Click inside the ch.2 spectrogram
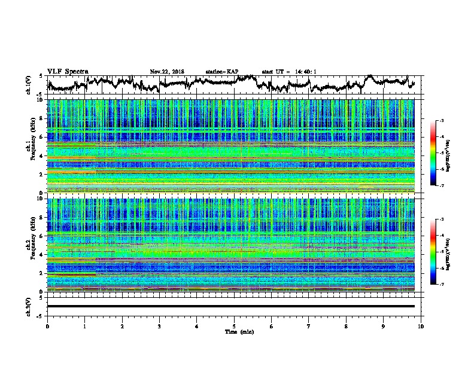This screenshot has height=366, width=474. (x=231, y=245)
